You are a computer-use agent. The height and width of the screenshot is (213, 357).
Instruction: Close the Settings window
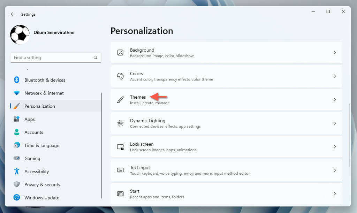(343, 12)
